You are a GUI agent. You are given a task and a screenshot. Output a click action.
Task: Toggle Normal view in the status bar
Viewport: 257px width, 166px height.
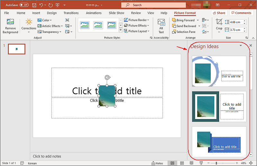pos(172,163)
